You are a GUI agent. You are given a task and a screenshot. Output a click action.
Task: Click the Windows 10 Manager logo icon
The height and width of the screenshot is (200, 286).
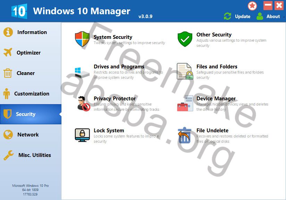click(19, 11)
